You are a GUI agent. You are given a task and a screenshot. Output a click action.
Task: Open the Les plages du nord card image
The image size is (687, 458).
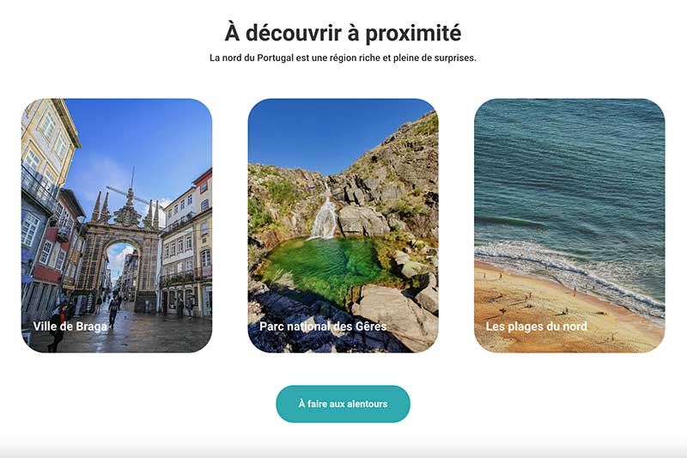click(569, 225)
